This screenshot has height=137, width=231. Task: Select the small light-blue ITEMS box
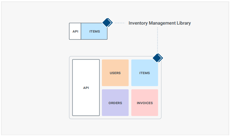click(x=94, y=31)
